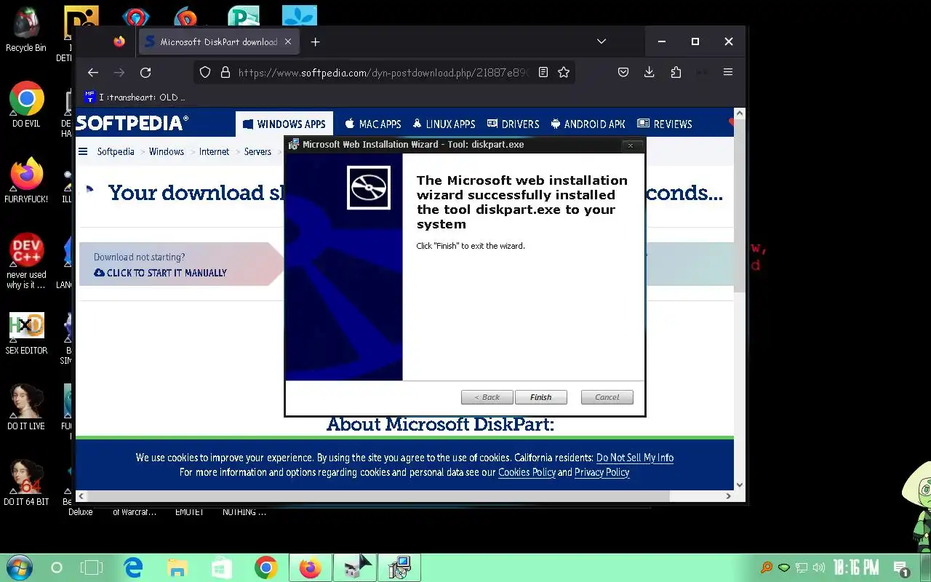Open the tracking protection shield icon
931x582 pixels.
(205, 72)
